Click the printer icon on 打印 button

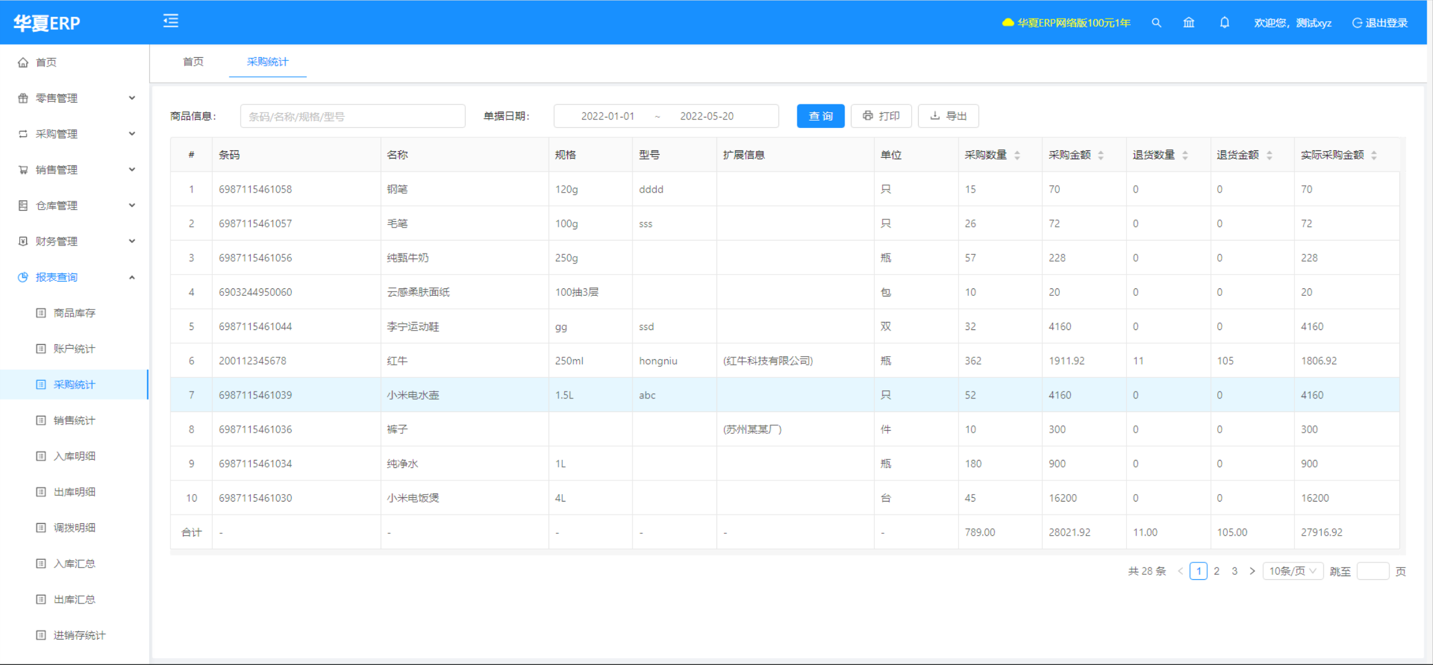[868, 116]
